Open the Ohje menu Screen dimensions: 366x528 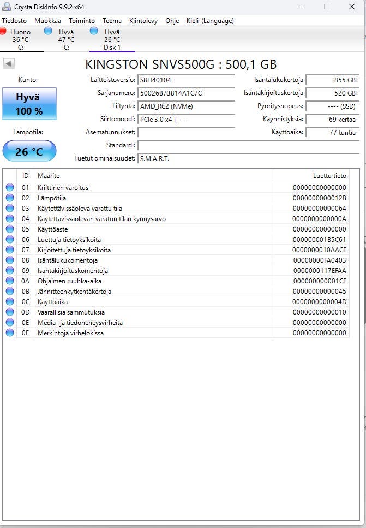coord(172,21)
